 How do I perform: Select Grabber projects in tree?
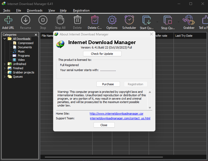click(x=24, y=72)
